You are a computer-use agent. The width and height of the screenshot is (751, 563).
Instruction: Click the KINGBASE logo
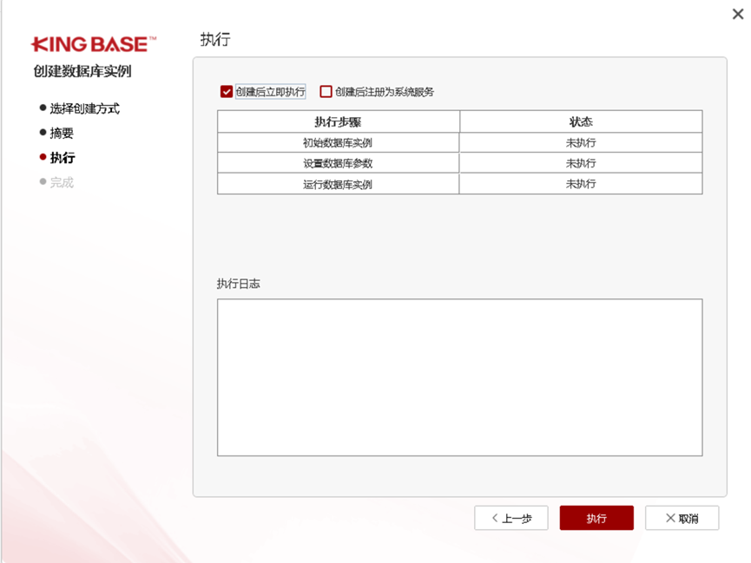click(94, 44)
